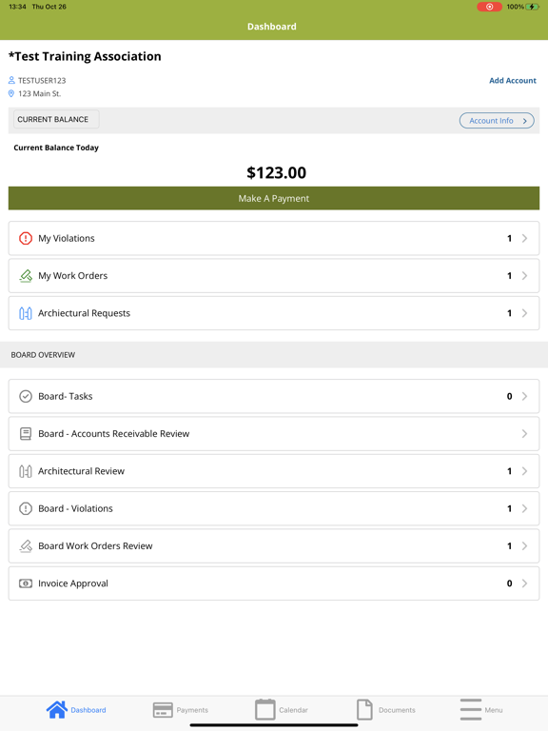Tap the Accounts Receivable Review book icon
548x731 pixels.
(x=26, y=434)
